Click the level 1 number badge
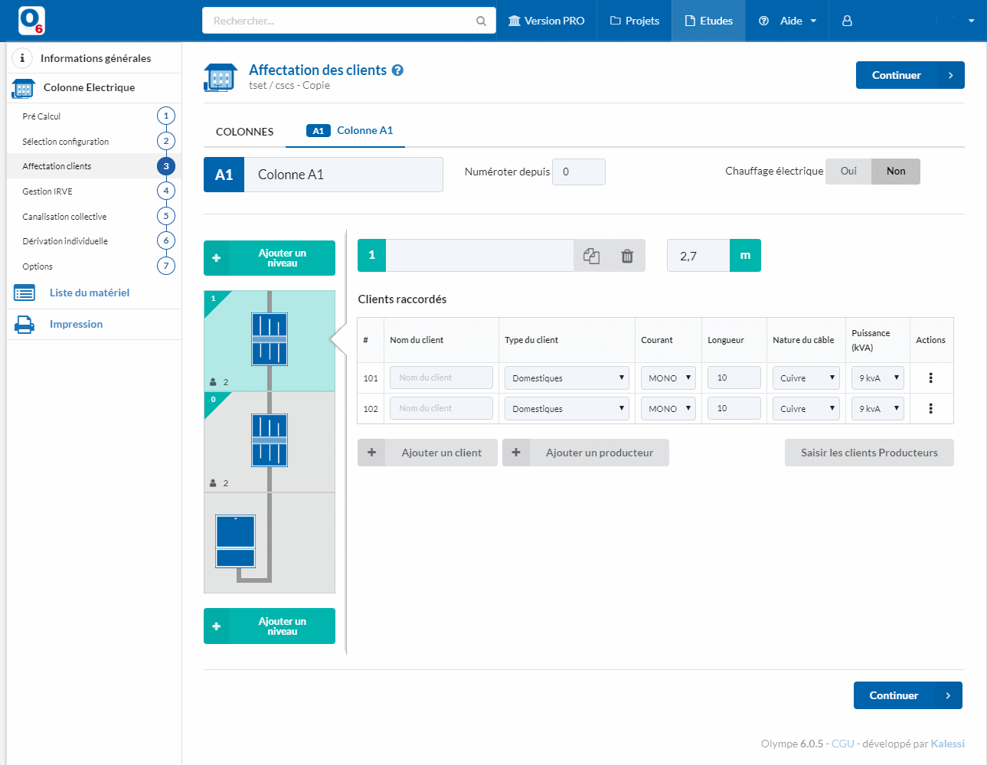Viewport: 987px width, 765px height. (371, 255)
